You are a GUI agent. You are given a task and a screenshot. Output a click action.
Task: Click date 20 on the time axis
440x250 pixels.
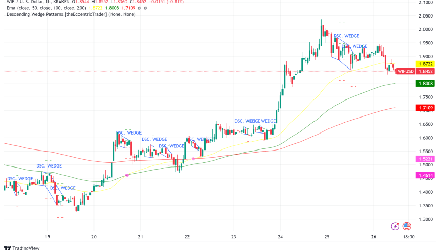click(x=94, y=237)
